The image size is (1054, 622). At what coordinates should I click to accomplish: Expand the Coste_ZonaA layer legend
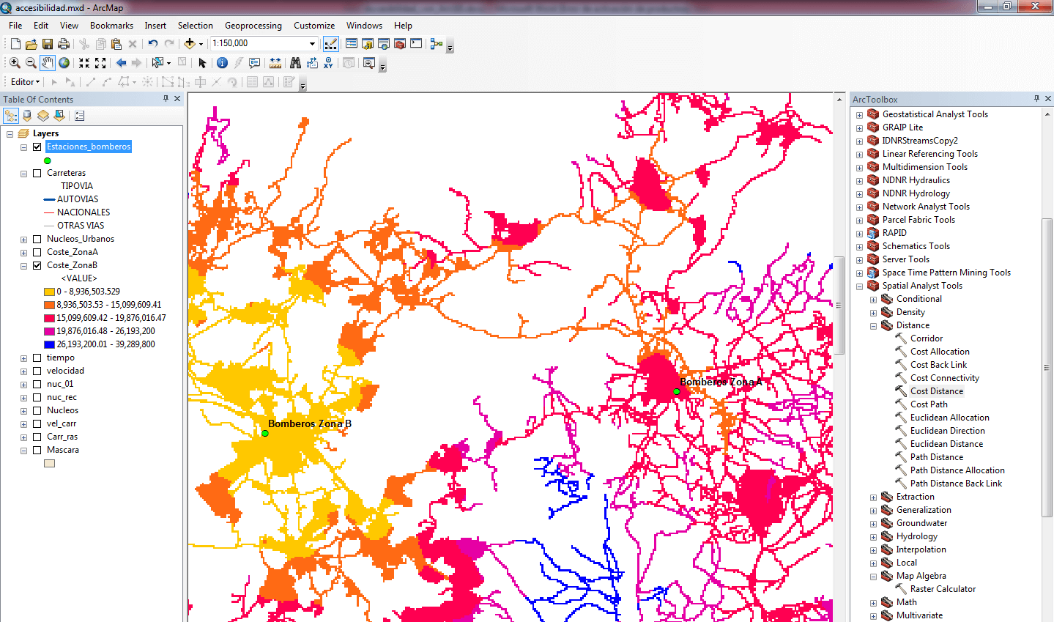click(x=24, y=253)
